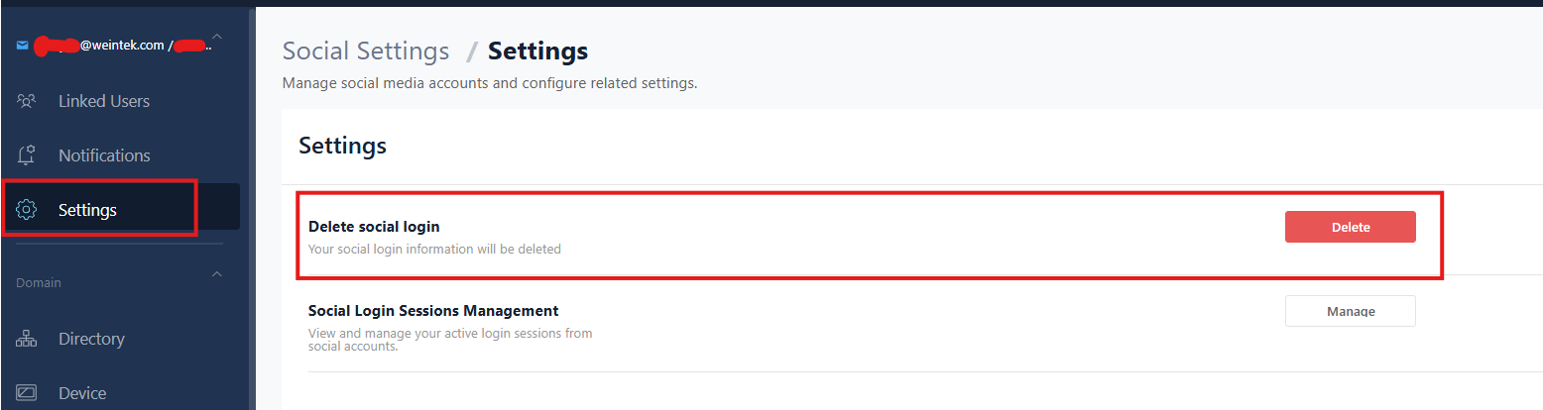This screenshot has width=1543, height=410.
Task: Collapse the Domain section chevron
Action: [x=217, y=273]
